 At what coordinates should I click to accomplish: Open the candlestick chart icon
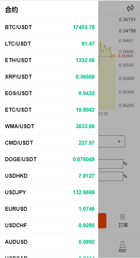click(130, 8)
